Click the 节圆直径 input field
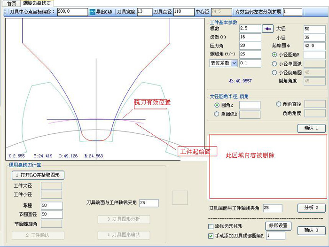Image resolution: width=329 pixels, height=247 pixels. point(52,215)
